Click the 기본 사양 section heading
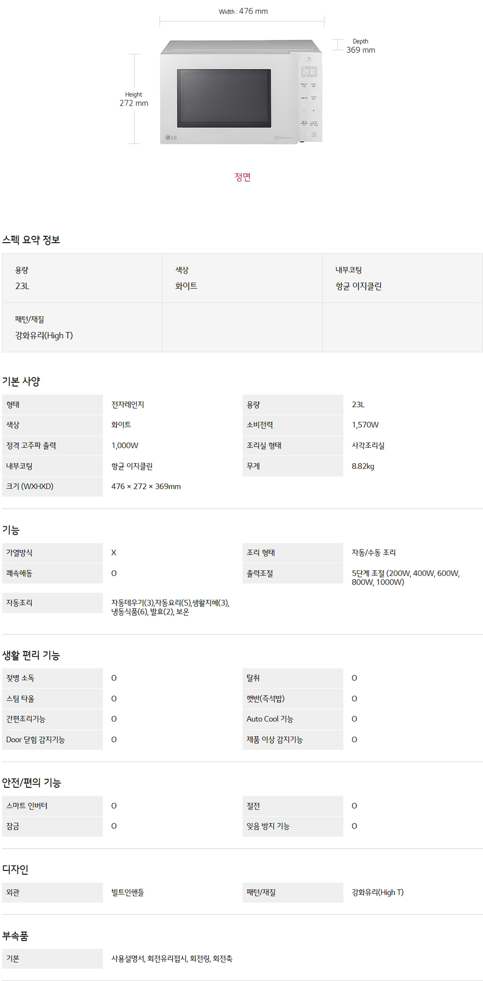The image size is (483, 981). pos(21,381)
